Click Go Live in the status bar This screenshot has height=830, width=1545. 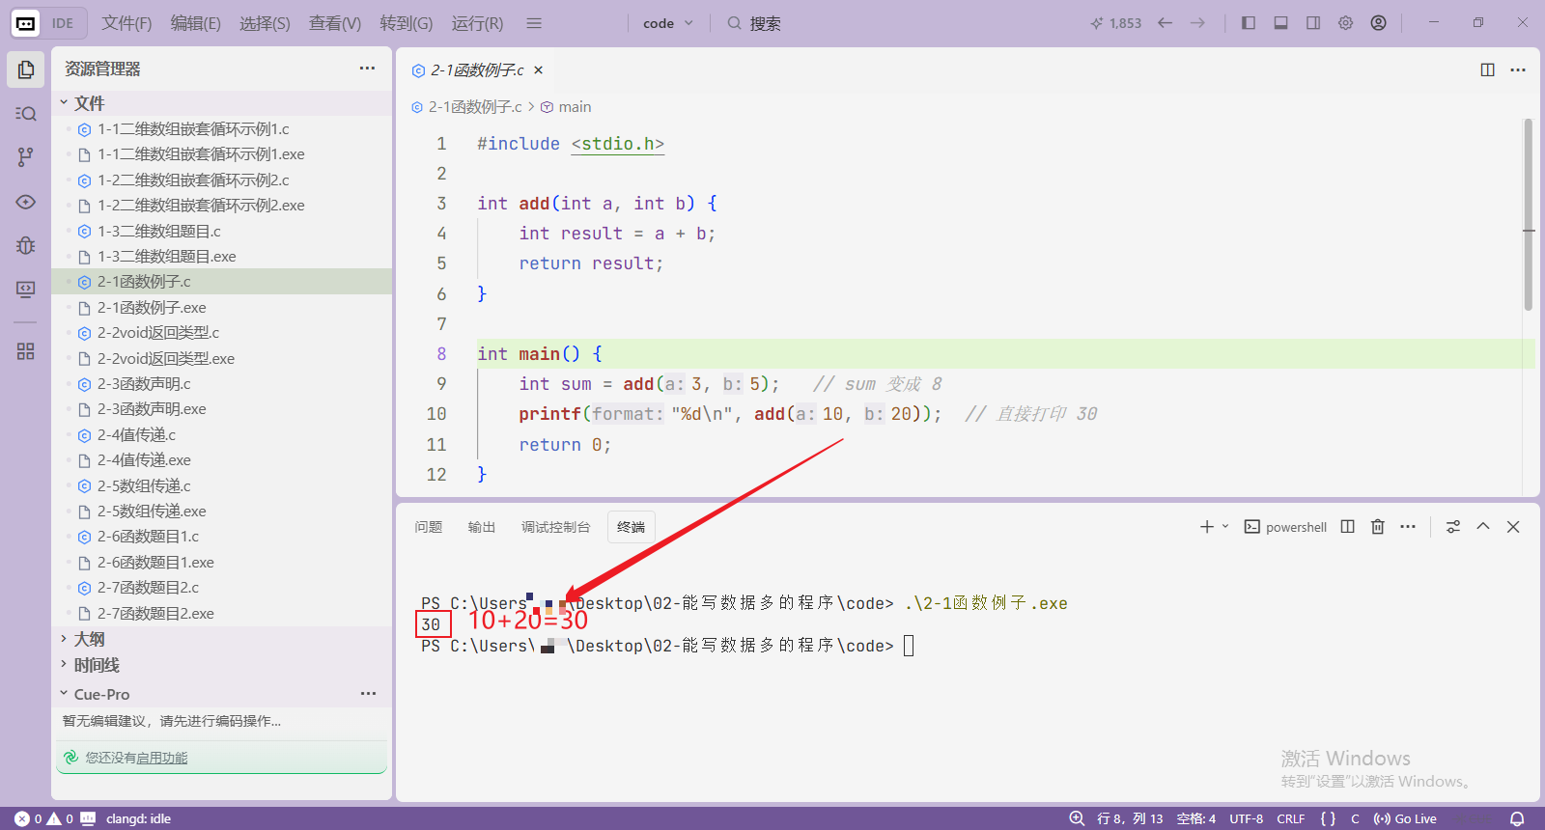tap(1405, 818)
